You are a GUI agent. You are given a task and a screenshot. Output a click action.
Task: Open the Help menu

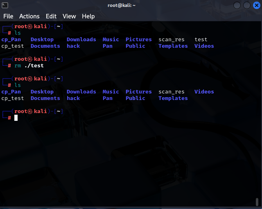88,16
